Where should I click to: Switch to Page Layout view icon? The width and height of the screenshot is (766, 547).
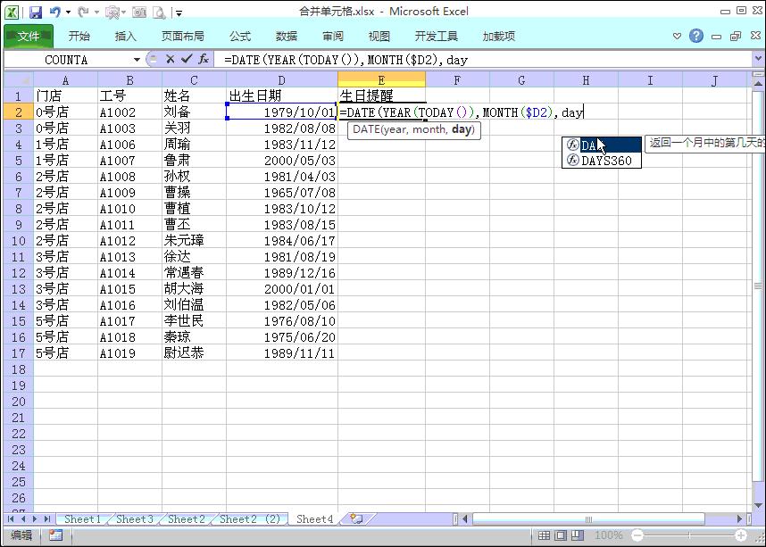click(561, 535)
